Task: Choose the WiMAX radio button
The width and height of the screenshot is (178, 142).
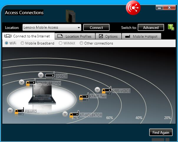Action: [x=60, y=43]
